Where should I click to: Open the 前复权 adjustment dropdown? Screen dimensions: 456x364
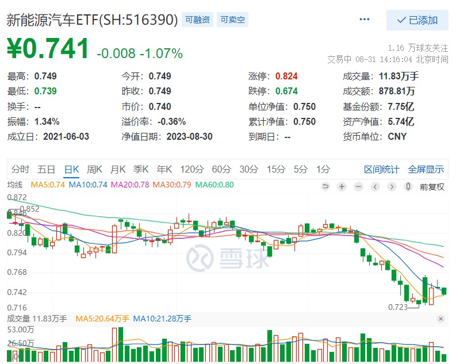432,187
